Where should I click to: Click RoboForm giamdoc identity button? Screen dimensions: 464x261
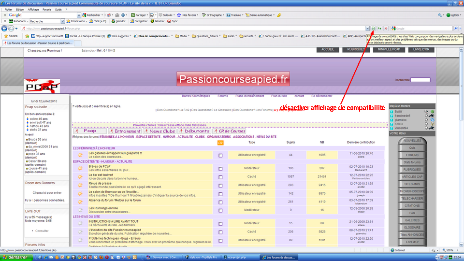click(118, 21)
